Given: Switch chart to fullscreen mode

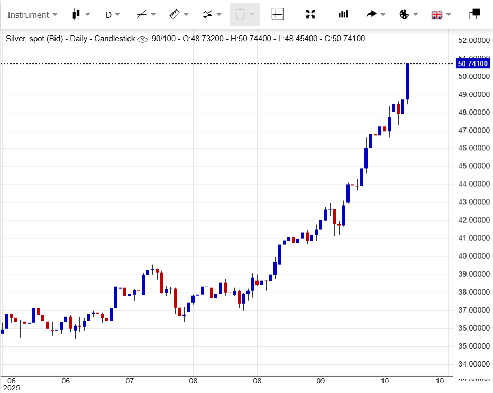Looking at the screenshot, I should 311,14.
